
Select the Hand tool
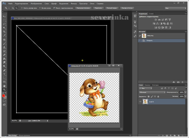tap(4, 86)
